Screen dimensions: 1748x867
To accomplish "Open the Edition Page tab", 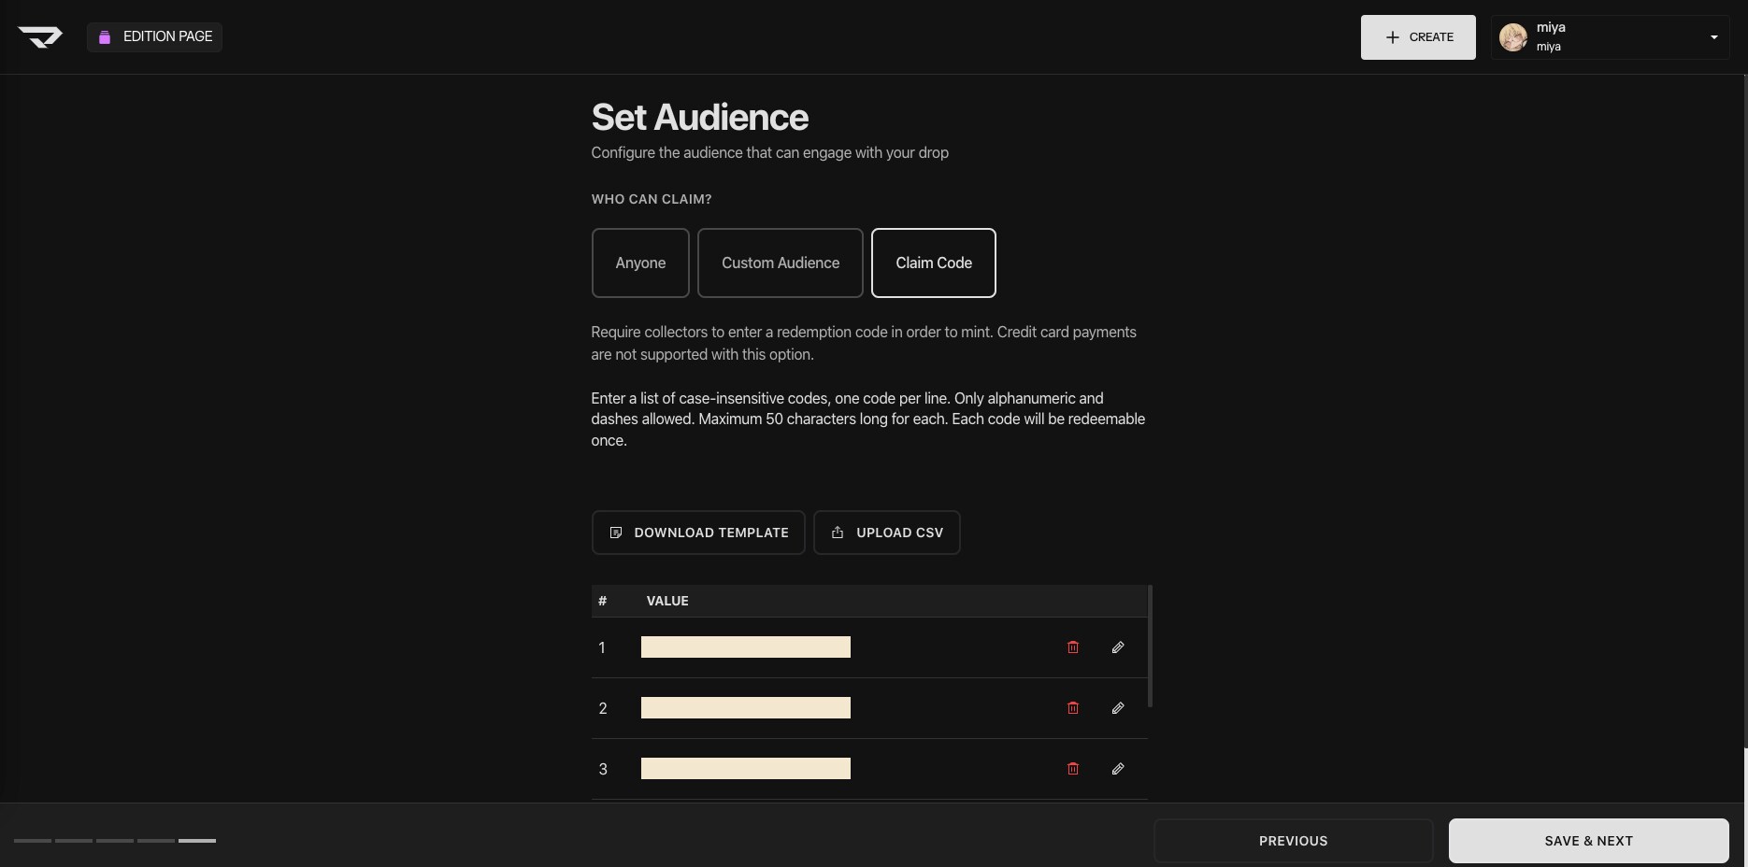I will (x=155, y=36).
